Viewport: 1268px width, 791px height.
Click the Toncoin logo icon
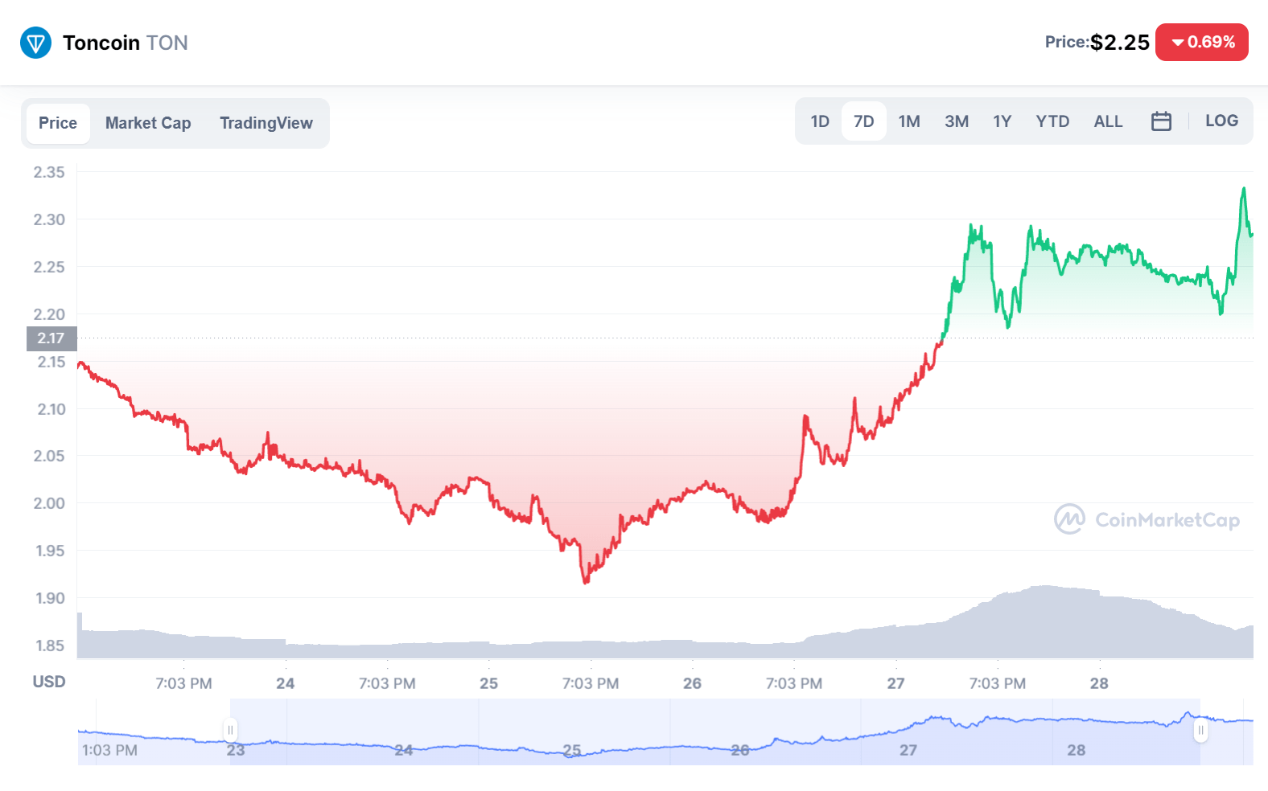pos(35,43)
